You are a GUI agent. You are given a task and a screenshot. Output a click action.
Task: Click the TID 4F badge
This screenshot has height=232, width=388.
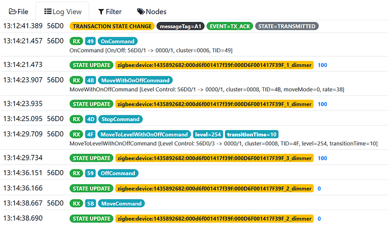[x=91, y=135]
